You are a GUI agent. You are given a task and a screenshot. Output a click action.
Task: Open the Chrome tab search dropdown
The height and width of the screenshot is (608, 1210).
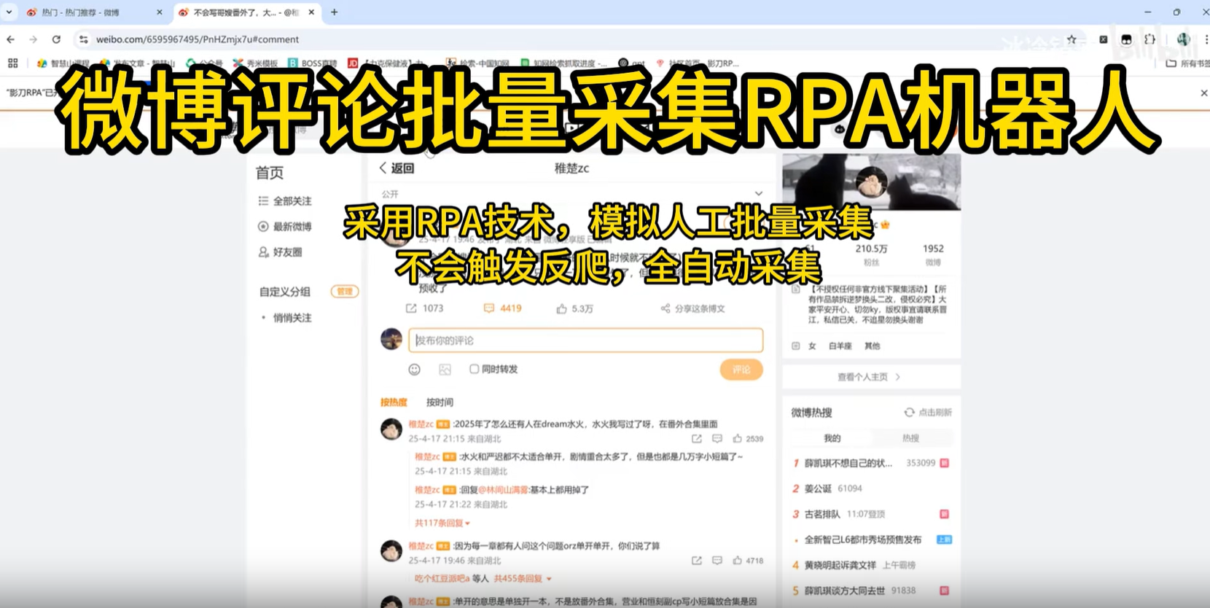pyautogui.click(x=9, y=12)
